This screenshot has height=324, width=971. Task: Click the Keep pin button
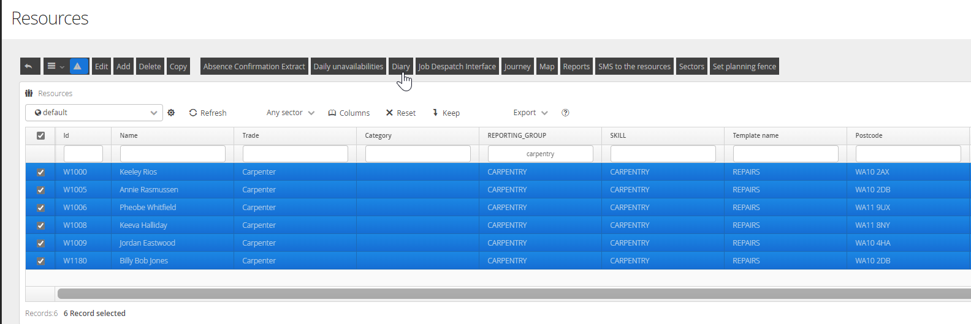446,113
